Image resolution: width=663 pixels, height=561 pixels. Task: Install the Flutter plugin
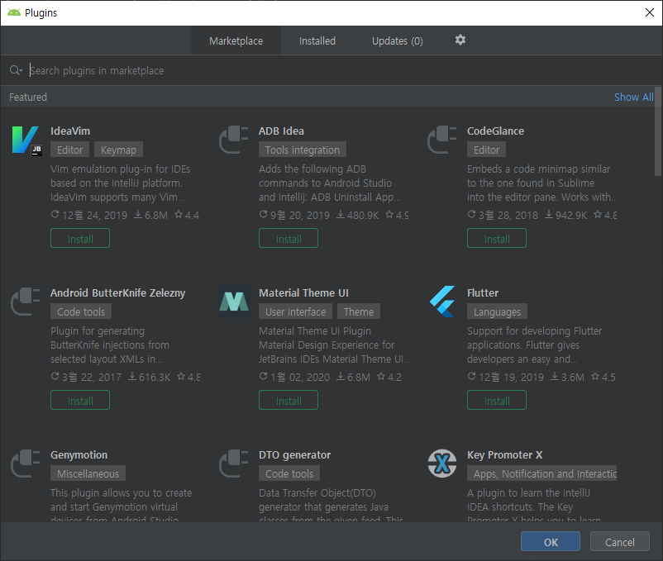pos(497,401)
